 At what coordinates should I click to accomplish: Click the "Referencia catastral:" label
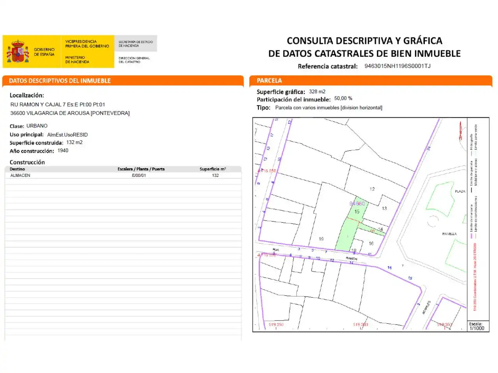328,66
